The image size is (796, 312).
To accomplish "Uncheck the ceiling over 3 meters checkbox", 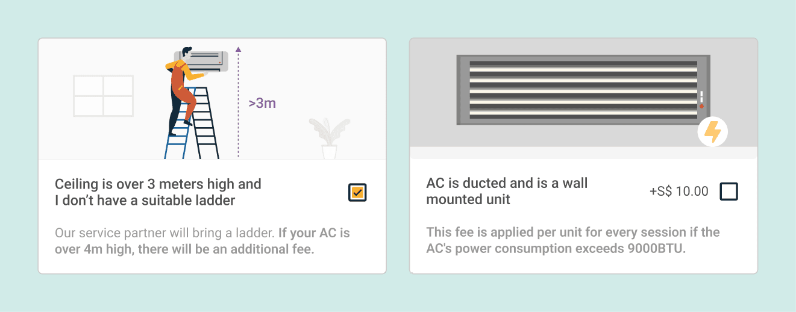I will (357, 193).
